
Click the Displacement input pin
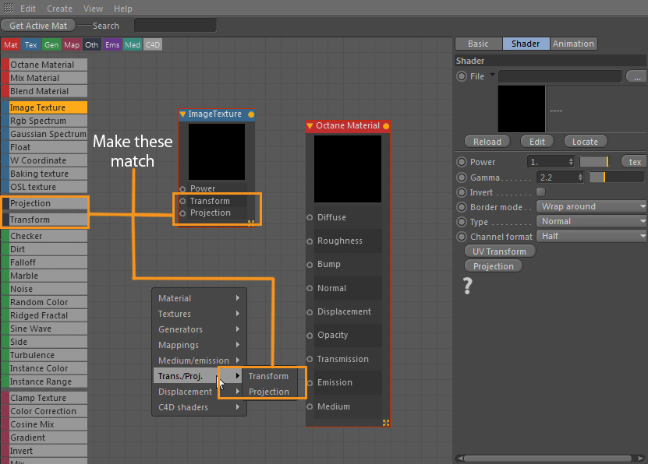(310, 312)
